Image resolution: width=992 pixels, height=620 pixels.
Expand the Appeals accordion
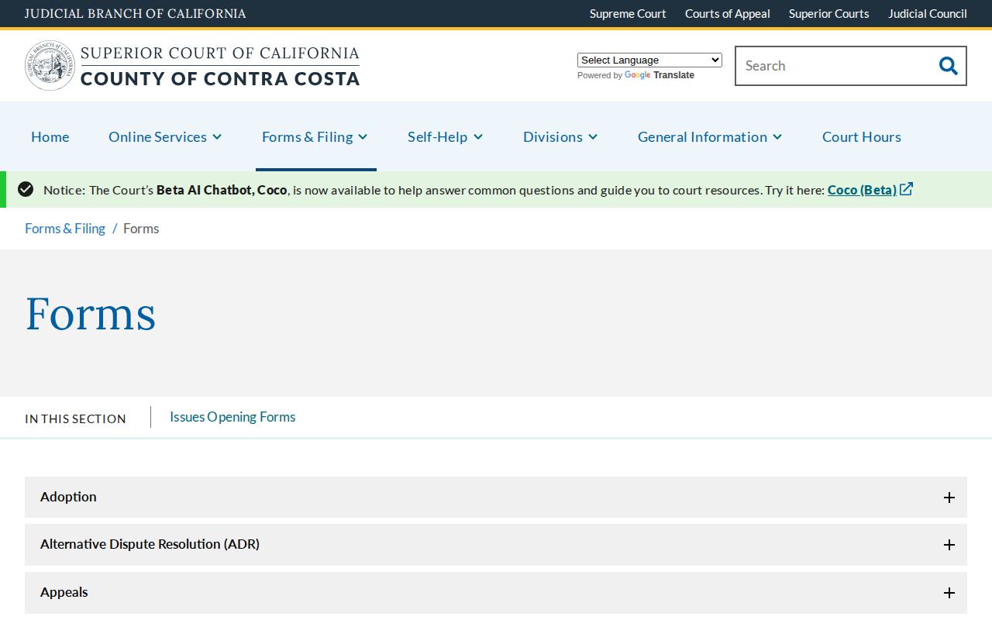[x=496, y=593]
